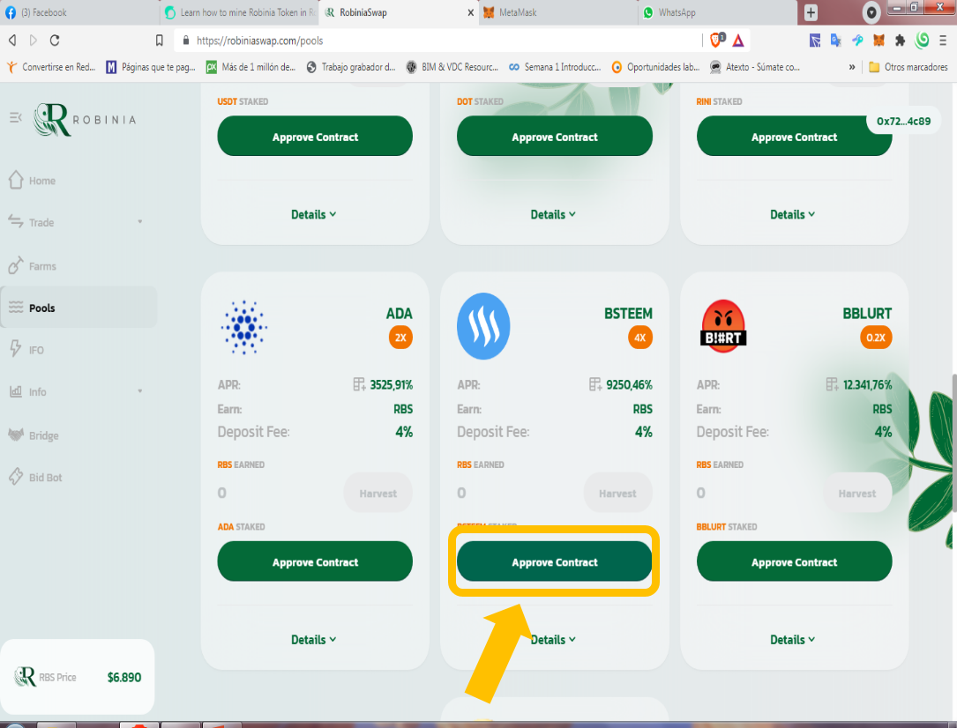Click the BSTEEM token logo
The width and height of the screenshot is (957, 728).
pos(483,326)
